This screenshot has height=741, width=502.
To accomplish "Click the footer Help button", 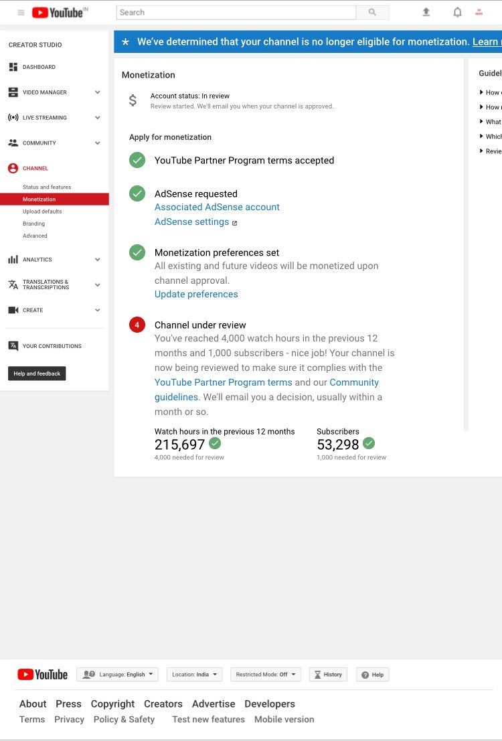I will point(372,674).
